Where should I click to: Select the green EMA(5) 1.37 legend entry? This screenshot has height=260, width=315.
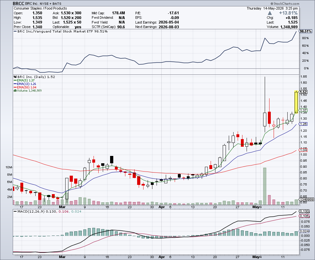click(x=24, y=81)
